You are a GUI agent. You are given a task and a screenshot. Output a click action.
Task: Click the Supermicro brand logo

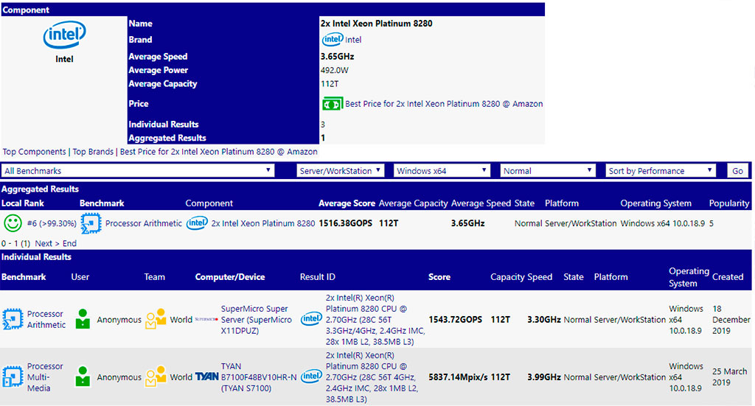[206, 319]
